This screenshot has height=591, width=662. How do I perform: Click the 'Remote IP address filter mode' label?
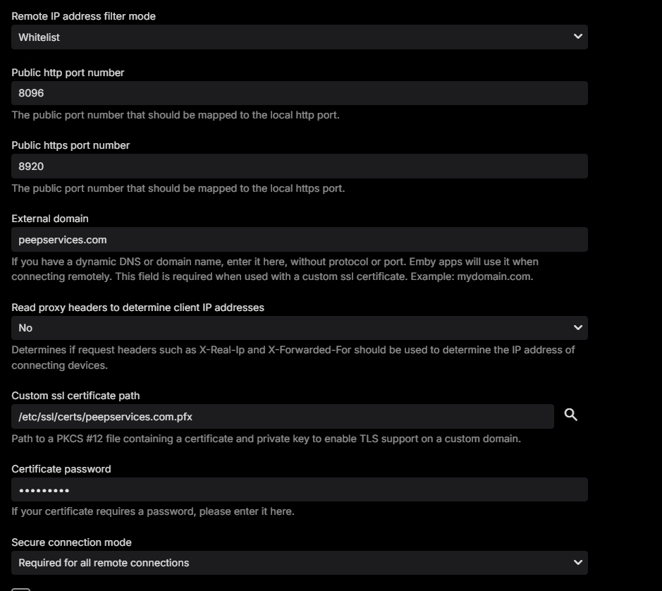click(x=83, y=16)
